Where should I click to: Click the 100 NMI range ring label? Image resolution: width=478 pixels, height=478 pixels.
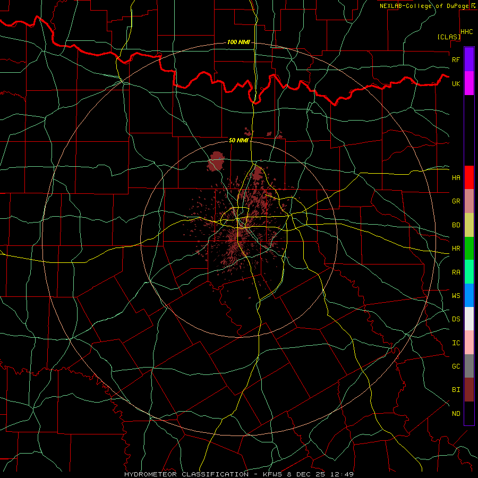coord(238,42)
